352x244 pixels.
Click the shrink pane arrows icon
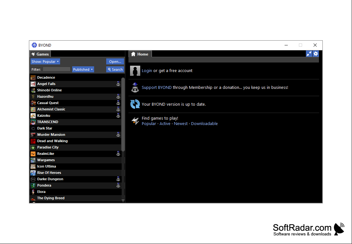[x=309, y=54]
